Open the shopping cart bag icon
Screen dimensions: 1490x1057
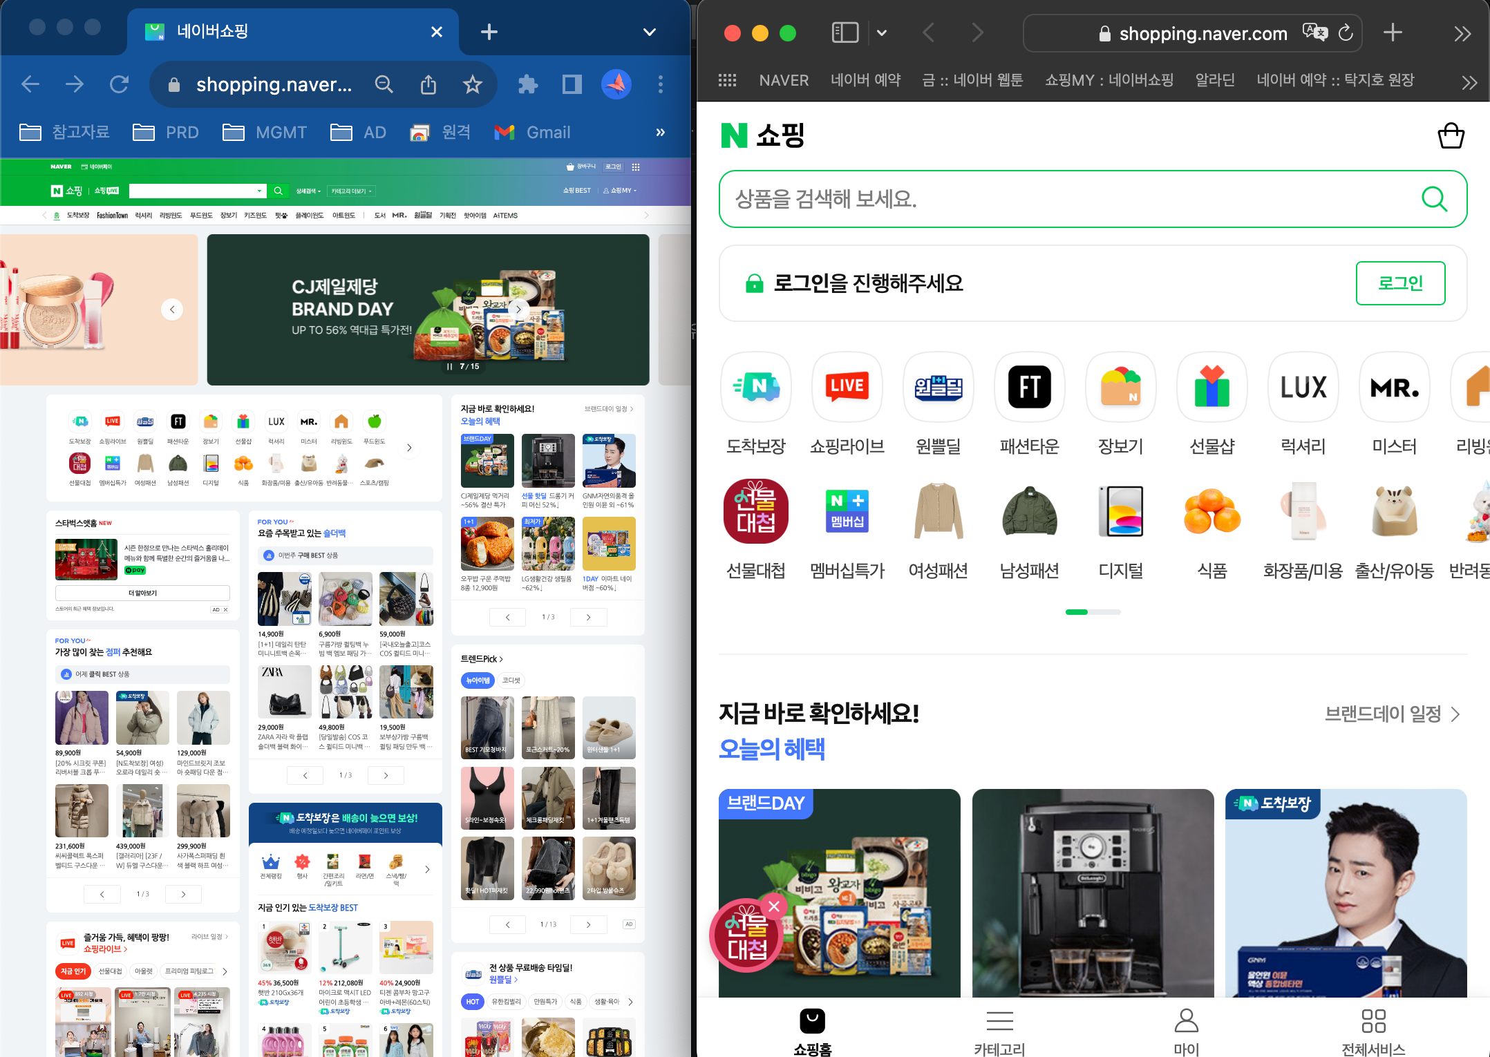pyautogui.click(x=1451, y=136)
